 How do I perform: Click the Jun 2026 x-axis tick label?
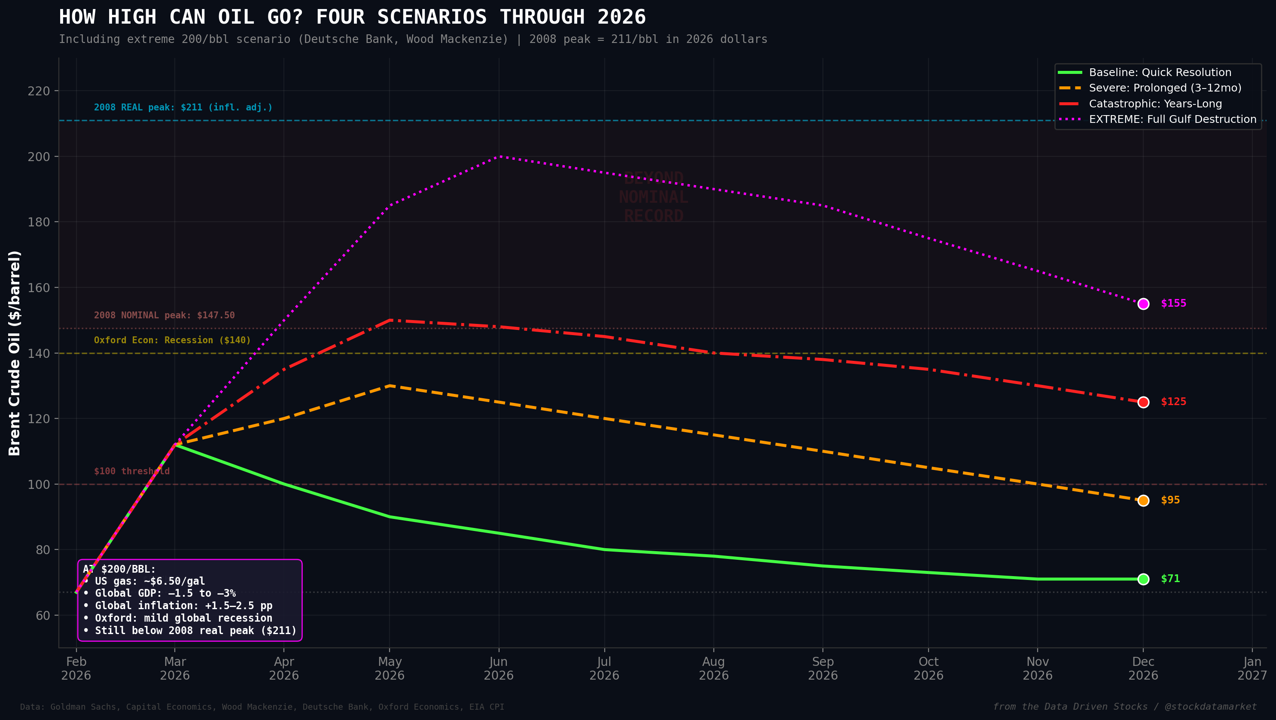498,668
